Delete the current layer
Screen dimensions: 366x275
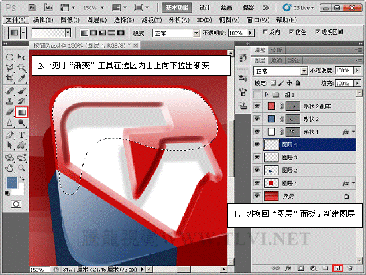[350, 268]
